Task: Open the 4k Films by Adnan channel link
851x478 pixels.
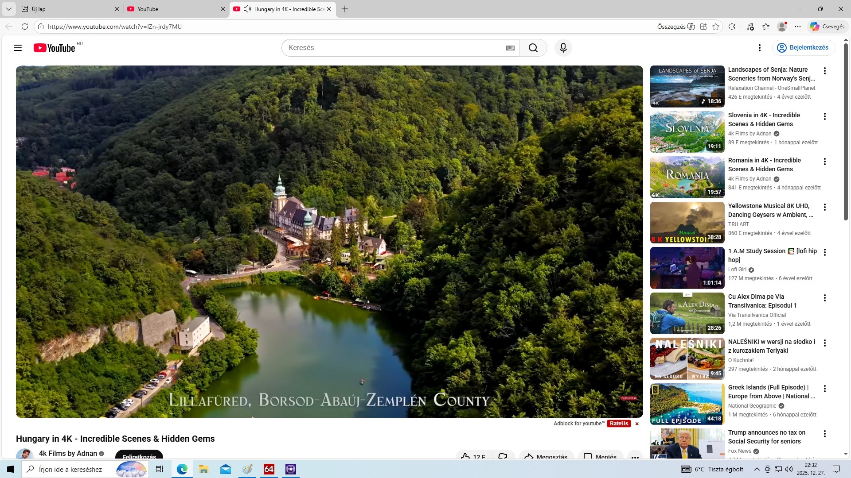Action: (x=68, y=453)
